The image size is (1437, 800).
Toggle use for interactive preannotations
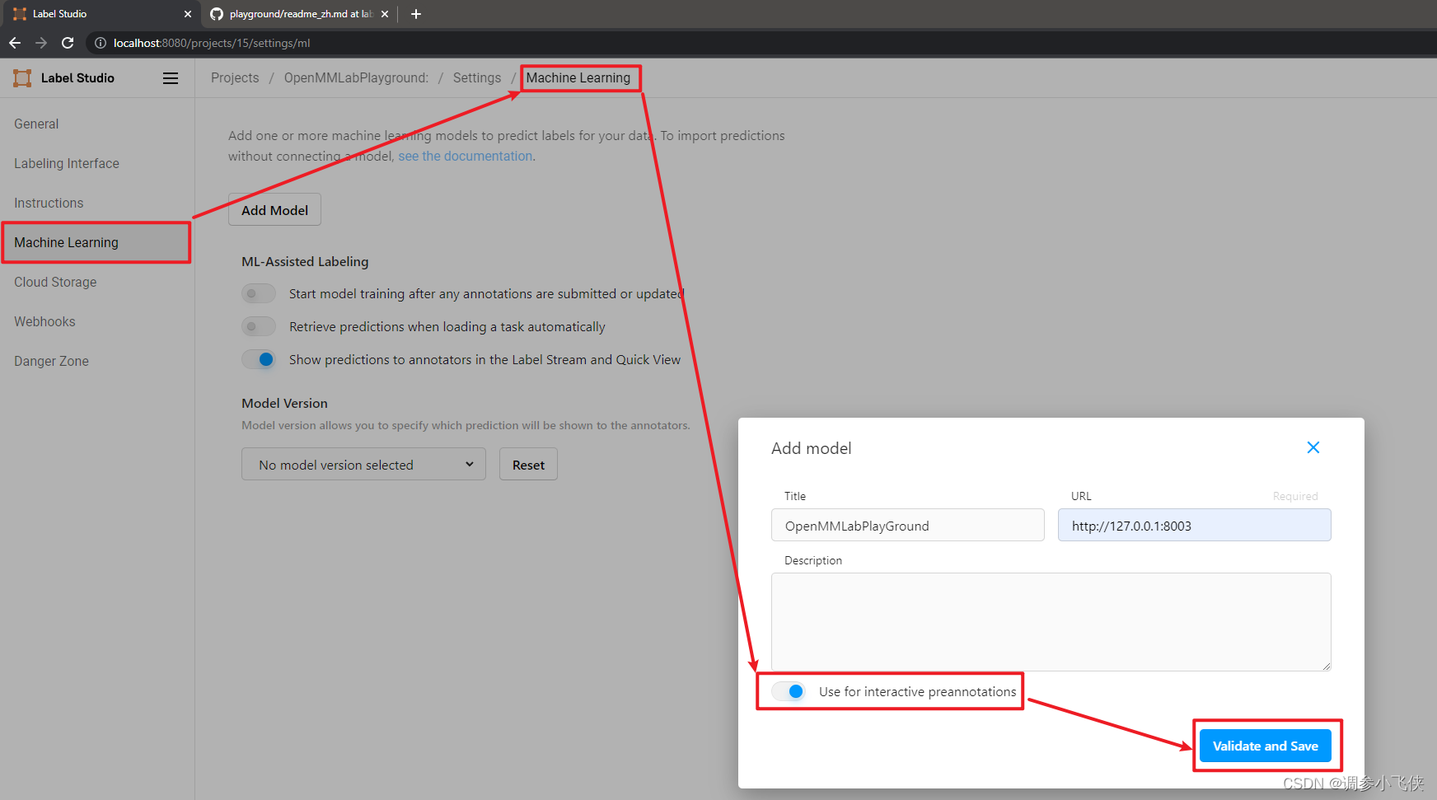click(x=789, y=691)
